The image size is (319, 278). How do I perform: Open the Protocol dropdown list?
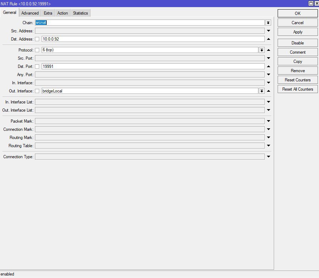tap(262, 50)
